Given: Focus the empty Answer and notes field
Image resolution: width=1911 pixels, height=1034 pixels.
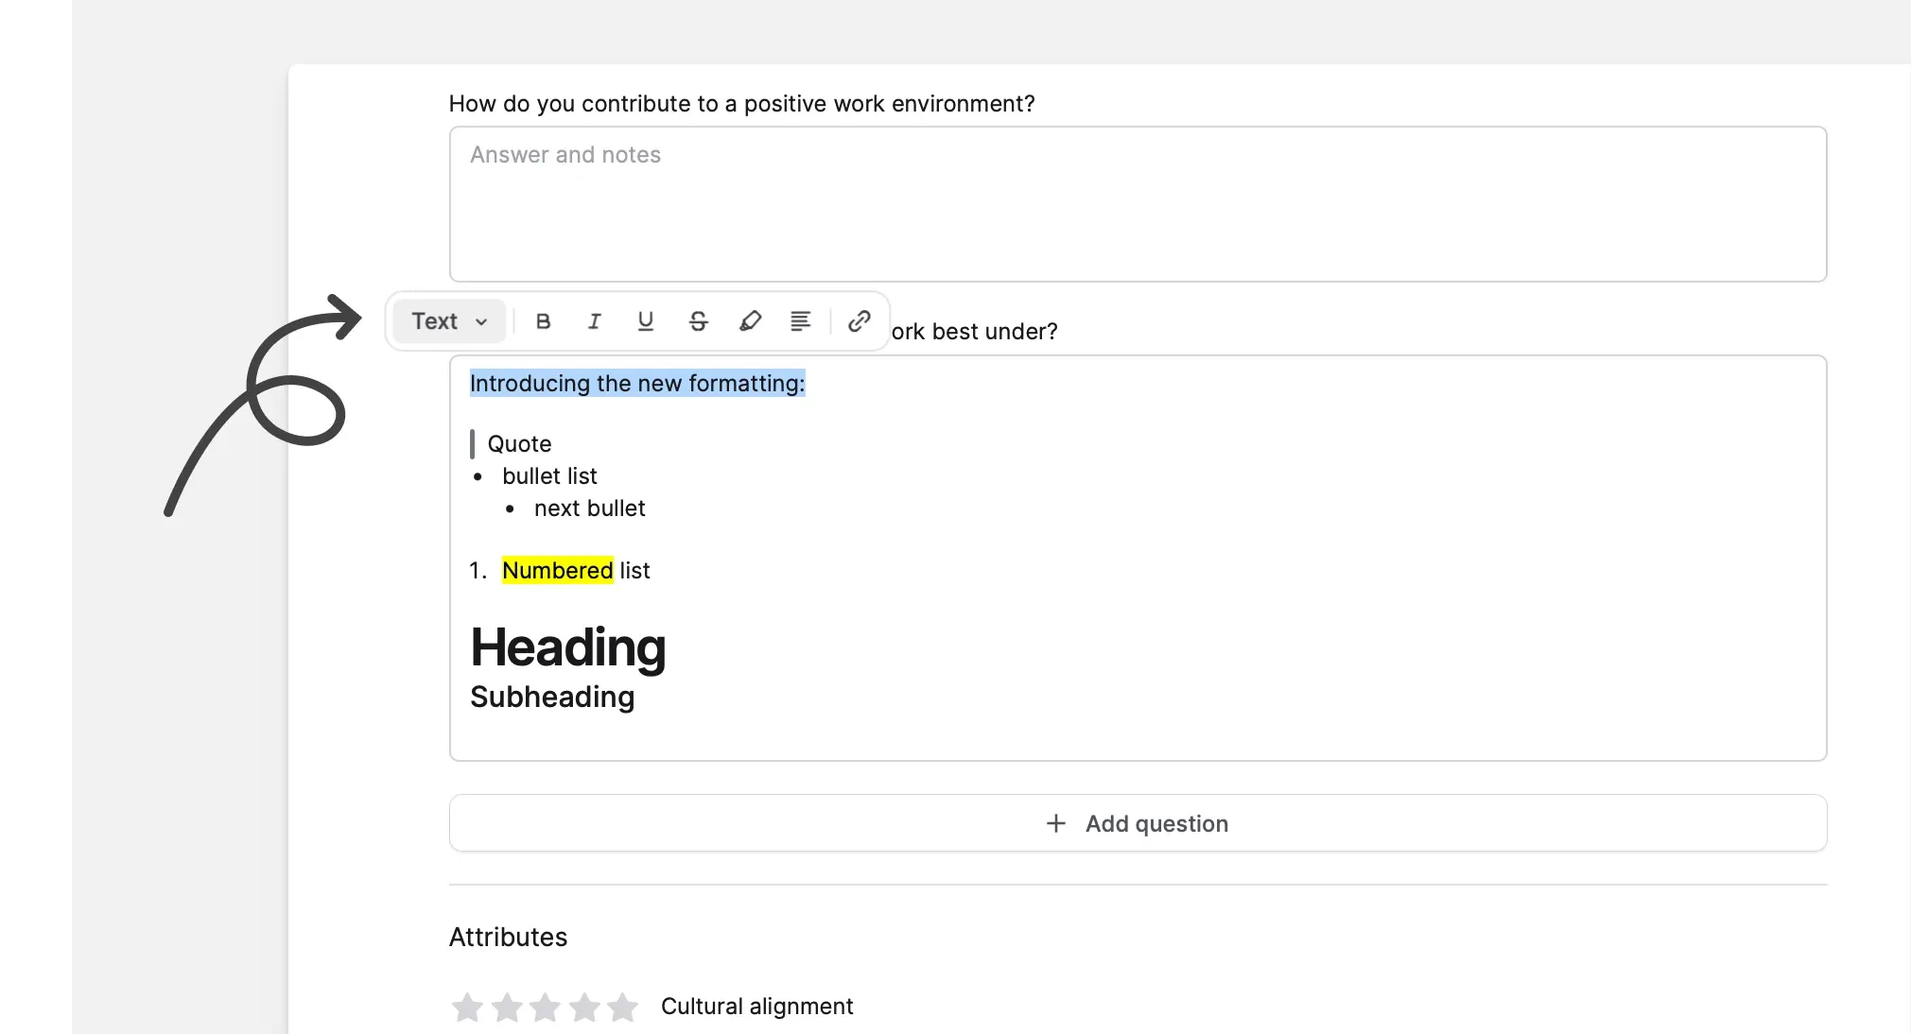Looking at the screenshot, I should click(1138, 204).
